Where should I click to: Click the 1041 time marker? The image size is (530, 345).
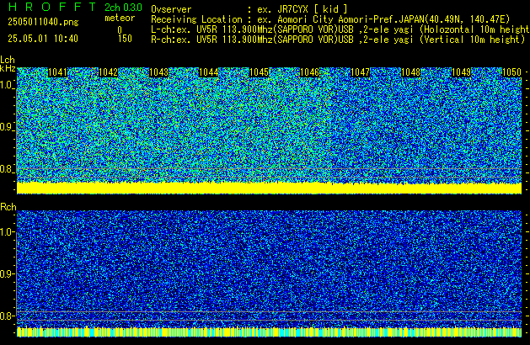[57, 72]
